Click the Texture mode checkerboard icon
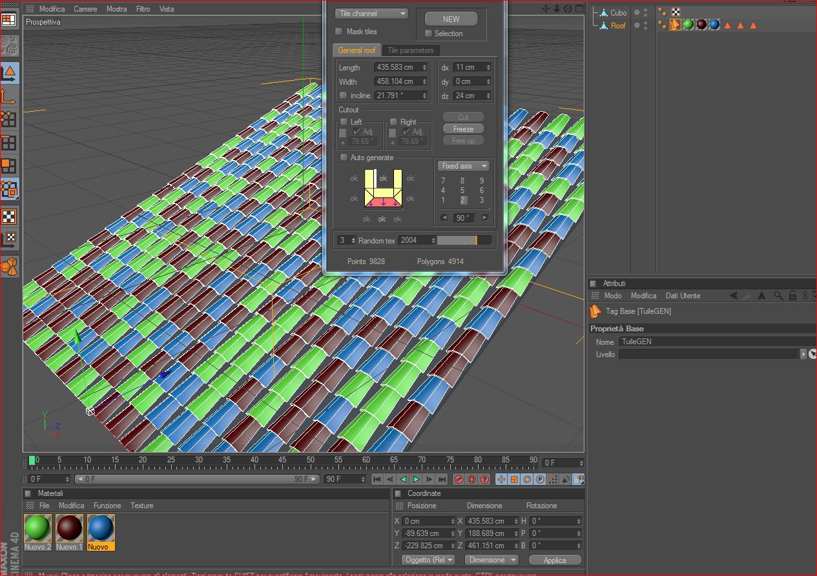This screenshot has height=576, width=817. 9,216
